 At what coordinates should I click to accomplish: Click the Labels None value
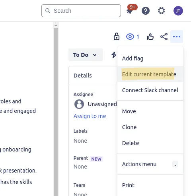[80, 141]
